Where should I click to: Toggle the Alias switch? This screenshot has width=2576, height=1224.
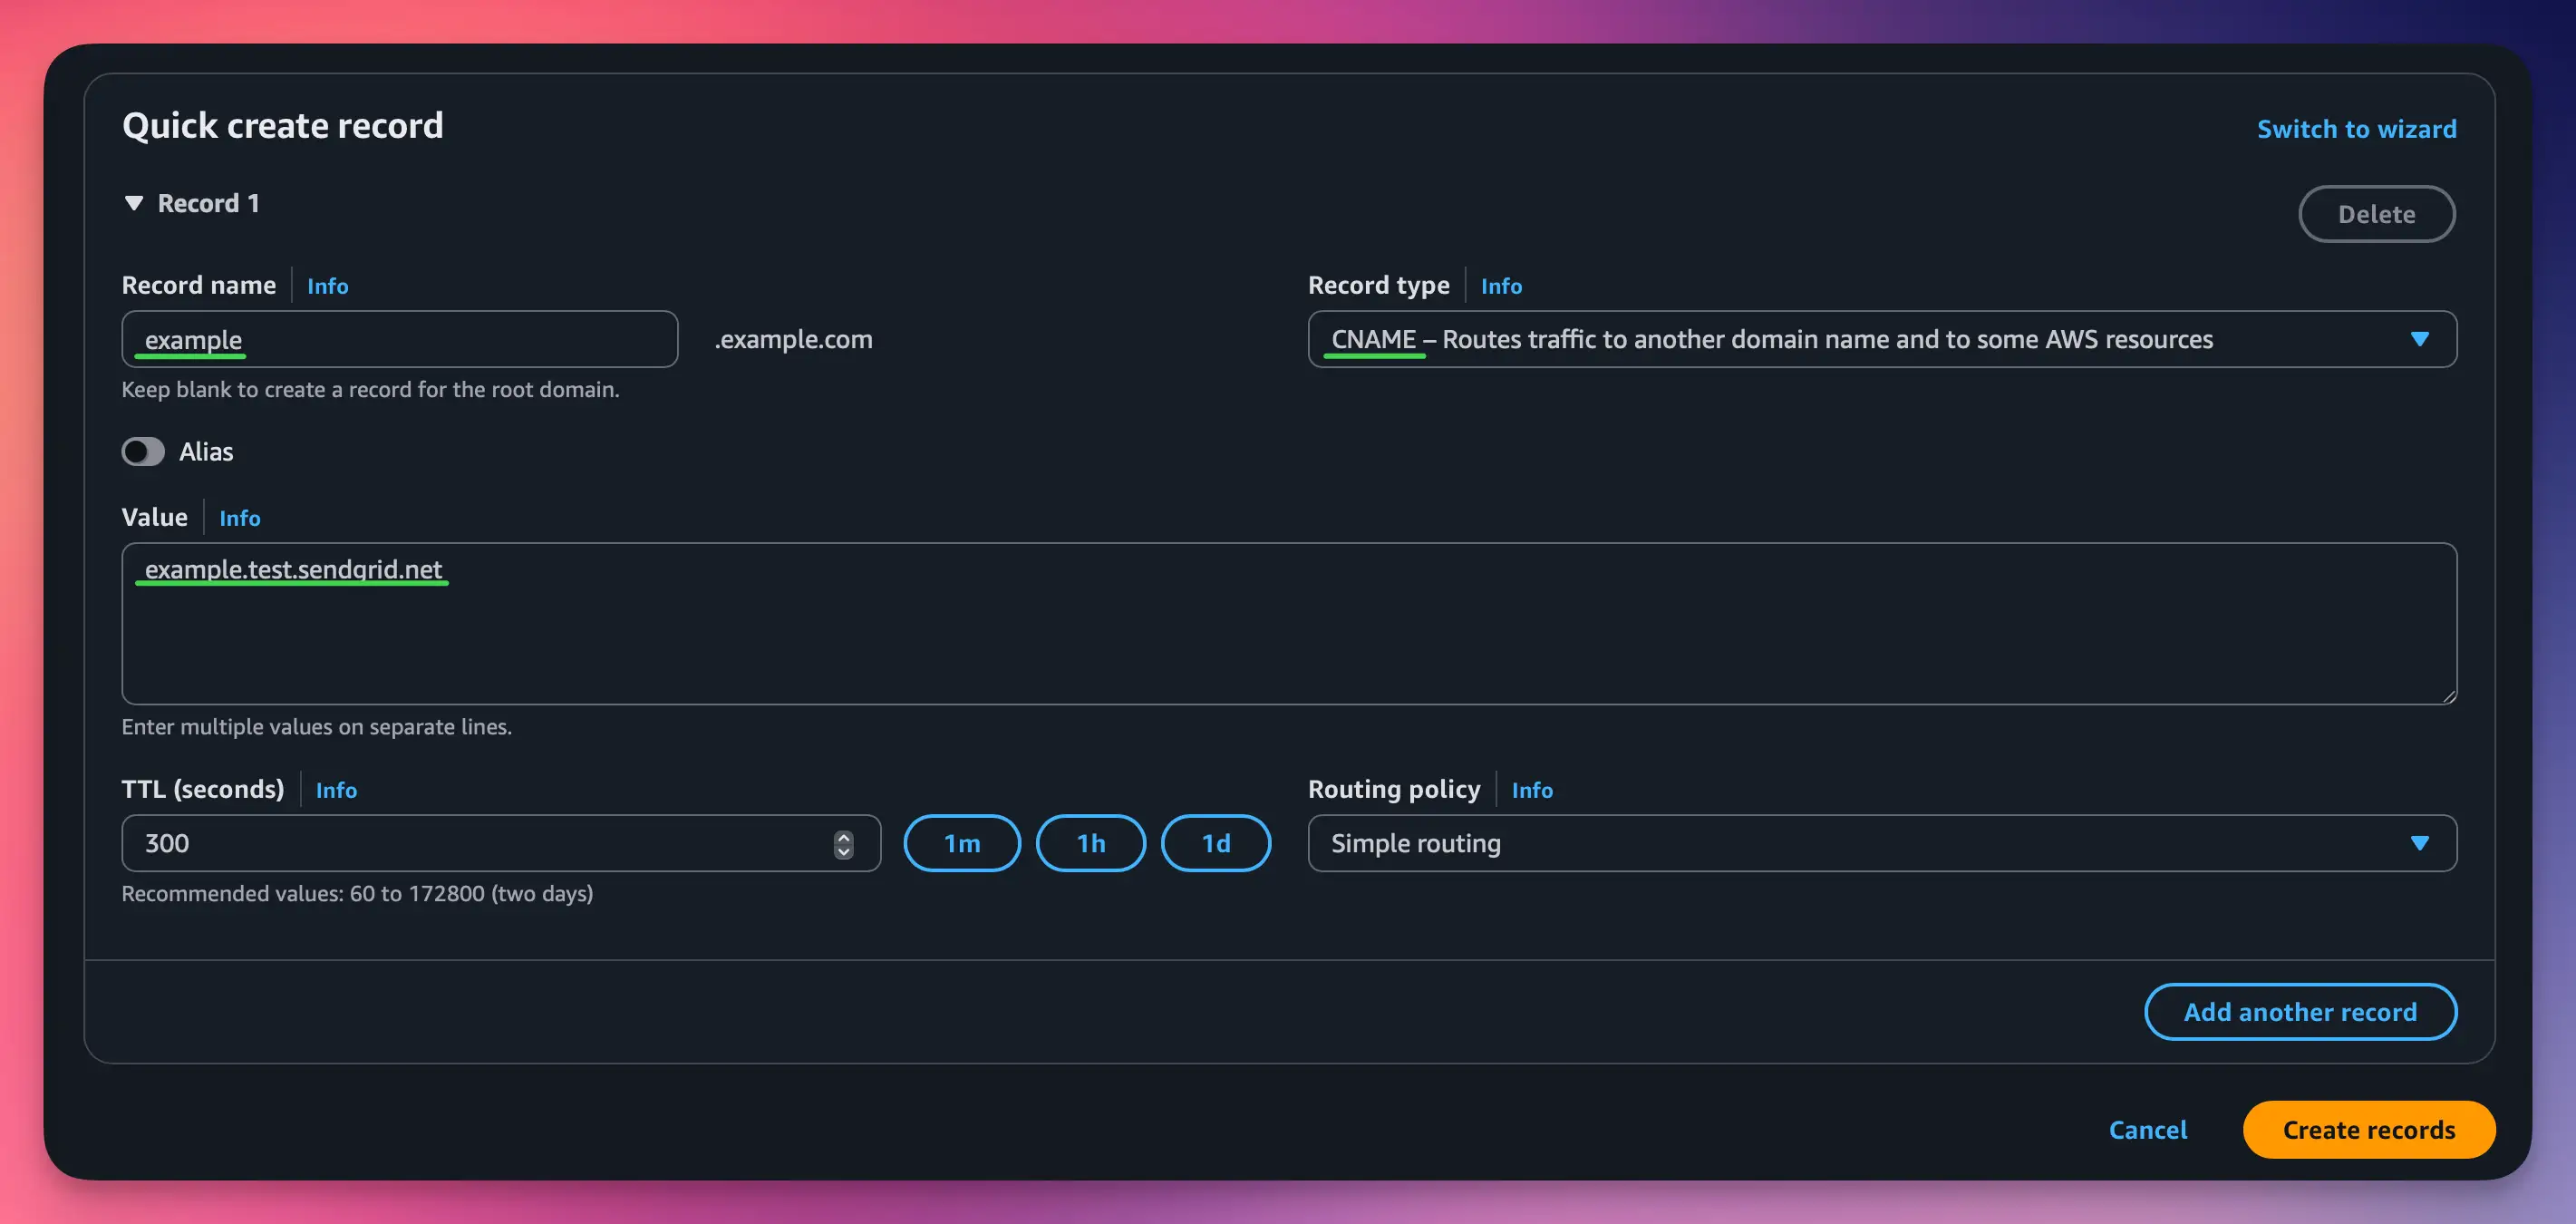pyautogui.click(x=143, y=452)
